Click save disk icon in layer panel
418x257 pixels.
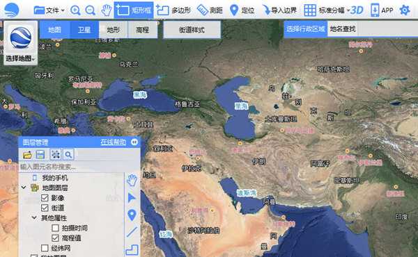(x=40, y=154)
